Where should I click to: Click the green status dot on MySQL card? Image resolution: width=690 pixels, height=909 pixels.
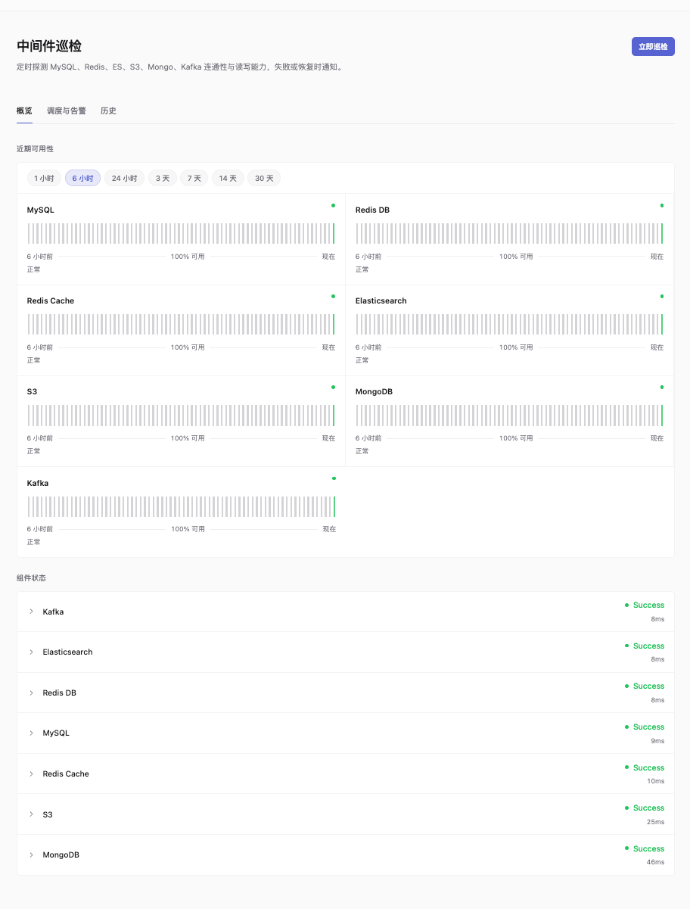point(333,205)
